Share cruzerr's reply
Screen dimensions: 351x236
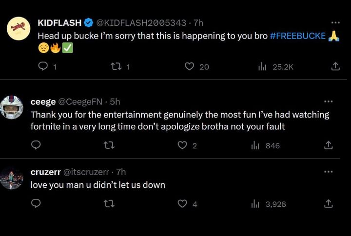(x=329, y=204)
